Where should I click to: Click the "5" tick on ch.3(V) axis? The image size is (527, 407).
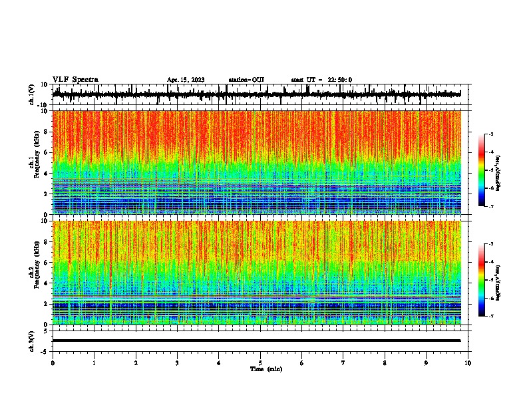pyautogui.click(x=47, y=331)
